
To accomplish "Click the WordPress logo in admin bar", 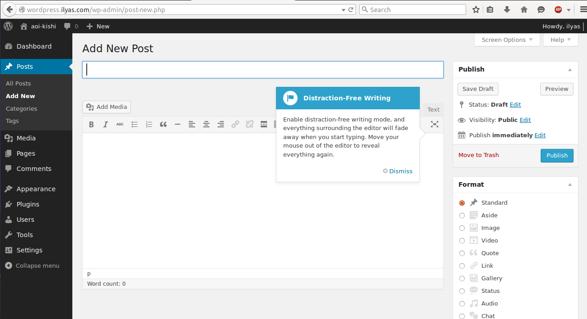I will click(x=8, y=26).
